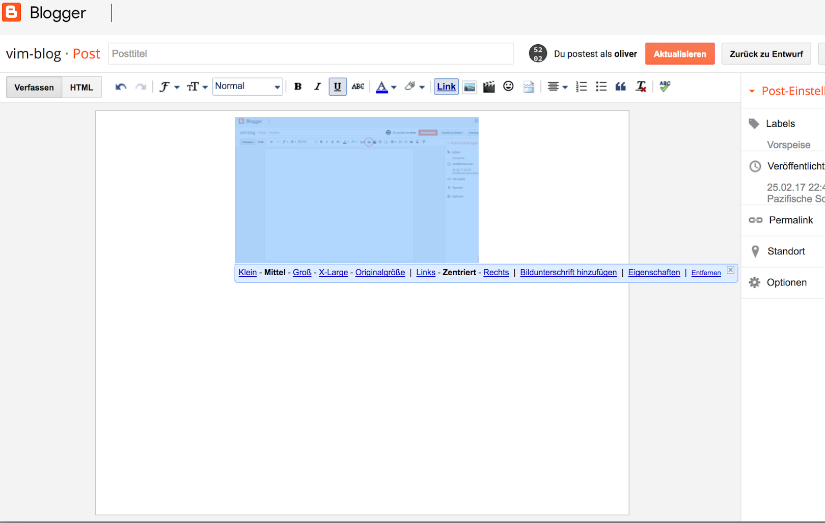Click the Labels tag icon
This screenshot has width=825, height=523.
754,124
